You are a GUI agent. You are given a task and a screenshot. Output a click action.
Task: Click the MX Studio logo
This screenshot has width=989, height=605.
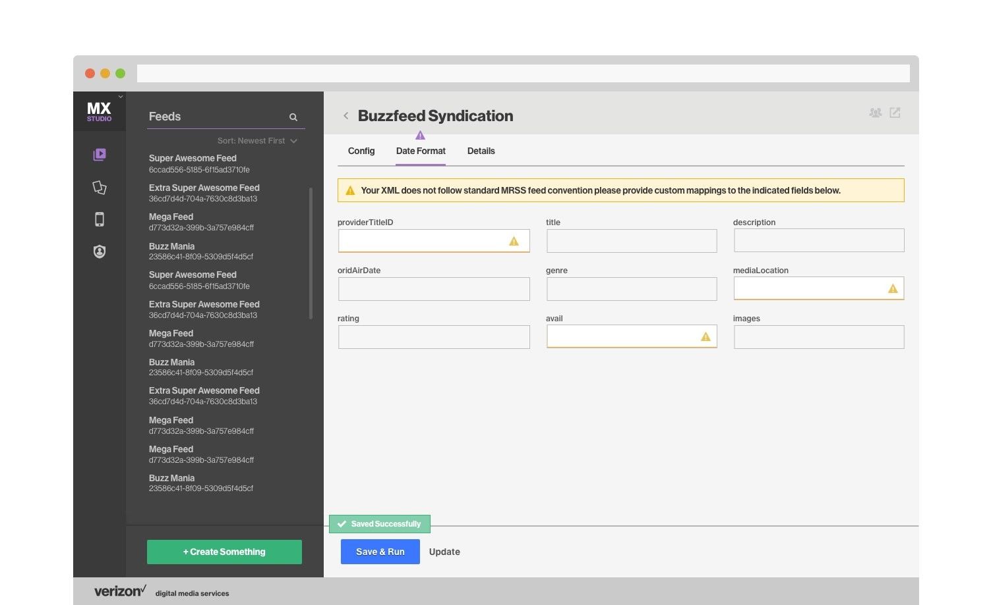99,111
